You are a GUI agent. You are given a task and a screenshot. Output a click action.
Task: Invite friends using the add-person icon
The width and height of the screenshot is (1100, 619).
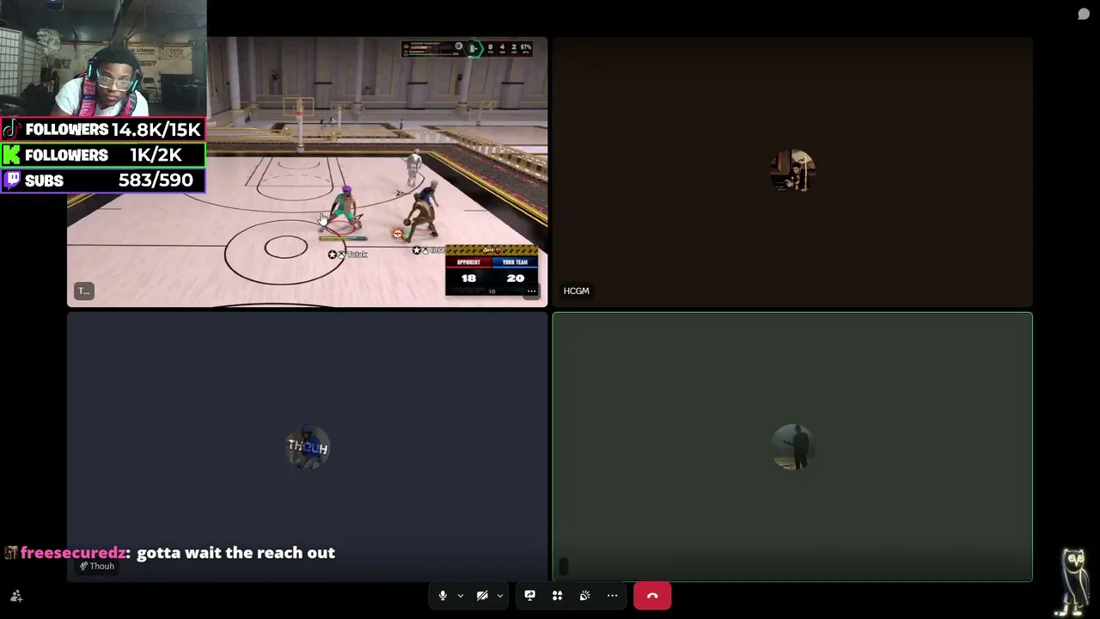(15, 596)
